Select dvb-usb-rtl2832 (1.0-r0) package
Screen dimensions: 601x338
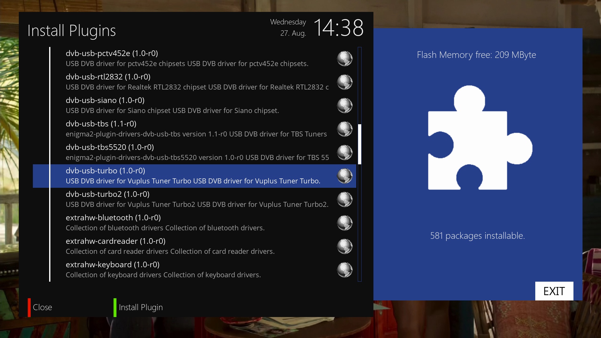tap(194, 82)
